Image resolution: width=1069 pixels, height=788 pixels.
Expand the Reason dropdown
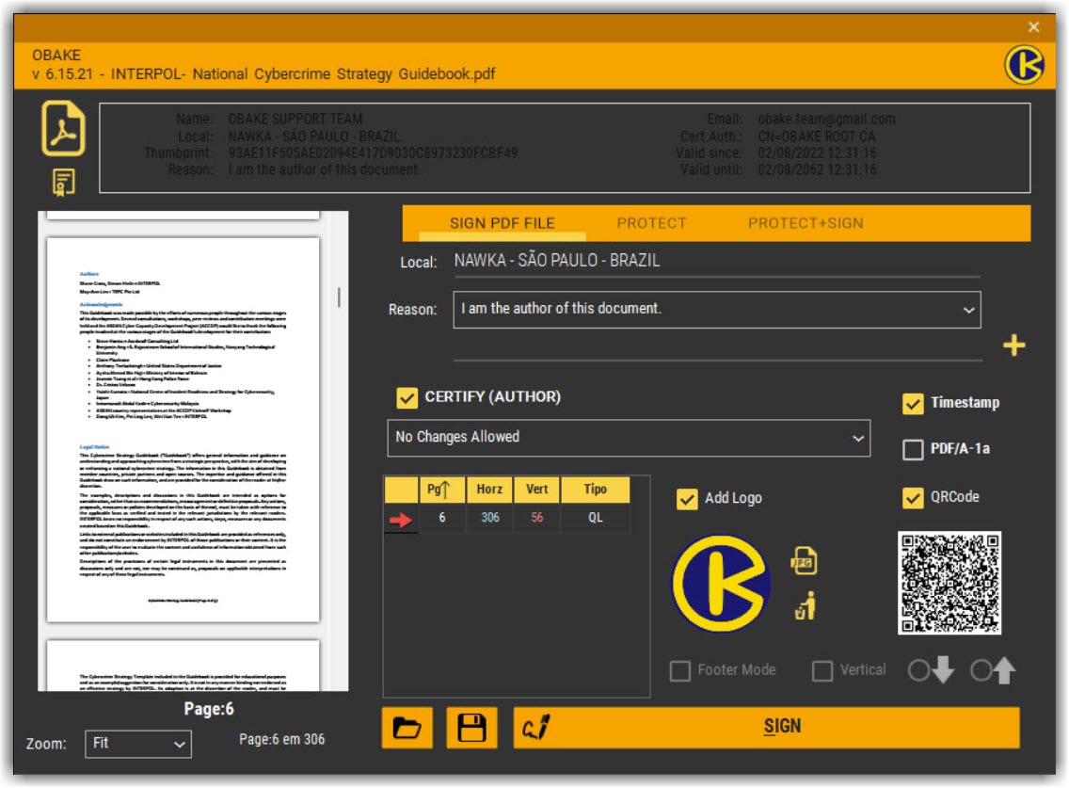pyautogui.click(x=968, y=310)
